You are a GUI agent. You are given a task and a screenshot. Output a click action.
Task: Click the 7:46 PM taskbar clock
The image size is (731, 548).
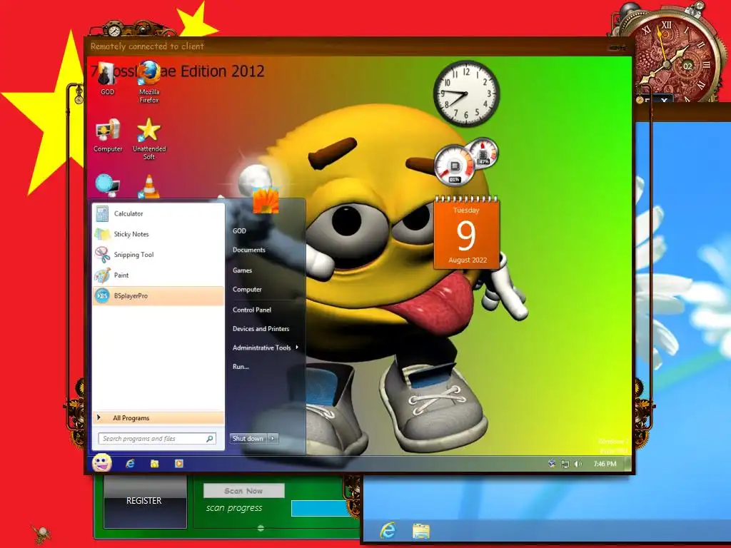coord(605,464)
